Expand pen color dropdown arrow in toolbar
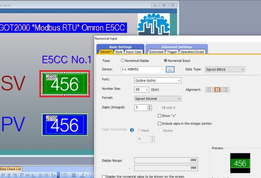Screen dimensions: 261x178 [86, 175]
